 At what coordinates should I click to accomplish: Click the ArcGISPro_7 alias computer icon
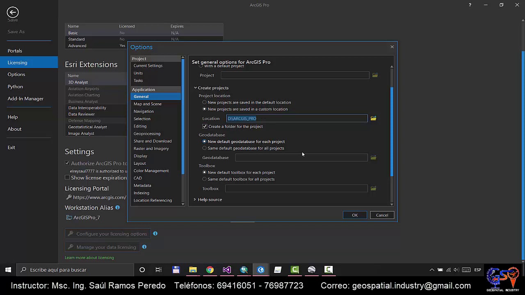coord(69,218)
